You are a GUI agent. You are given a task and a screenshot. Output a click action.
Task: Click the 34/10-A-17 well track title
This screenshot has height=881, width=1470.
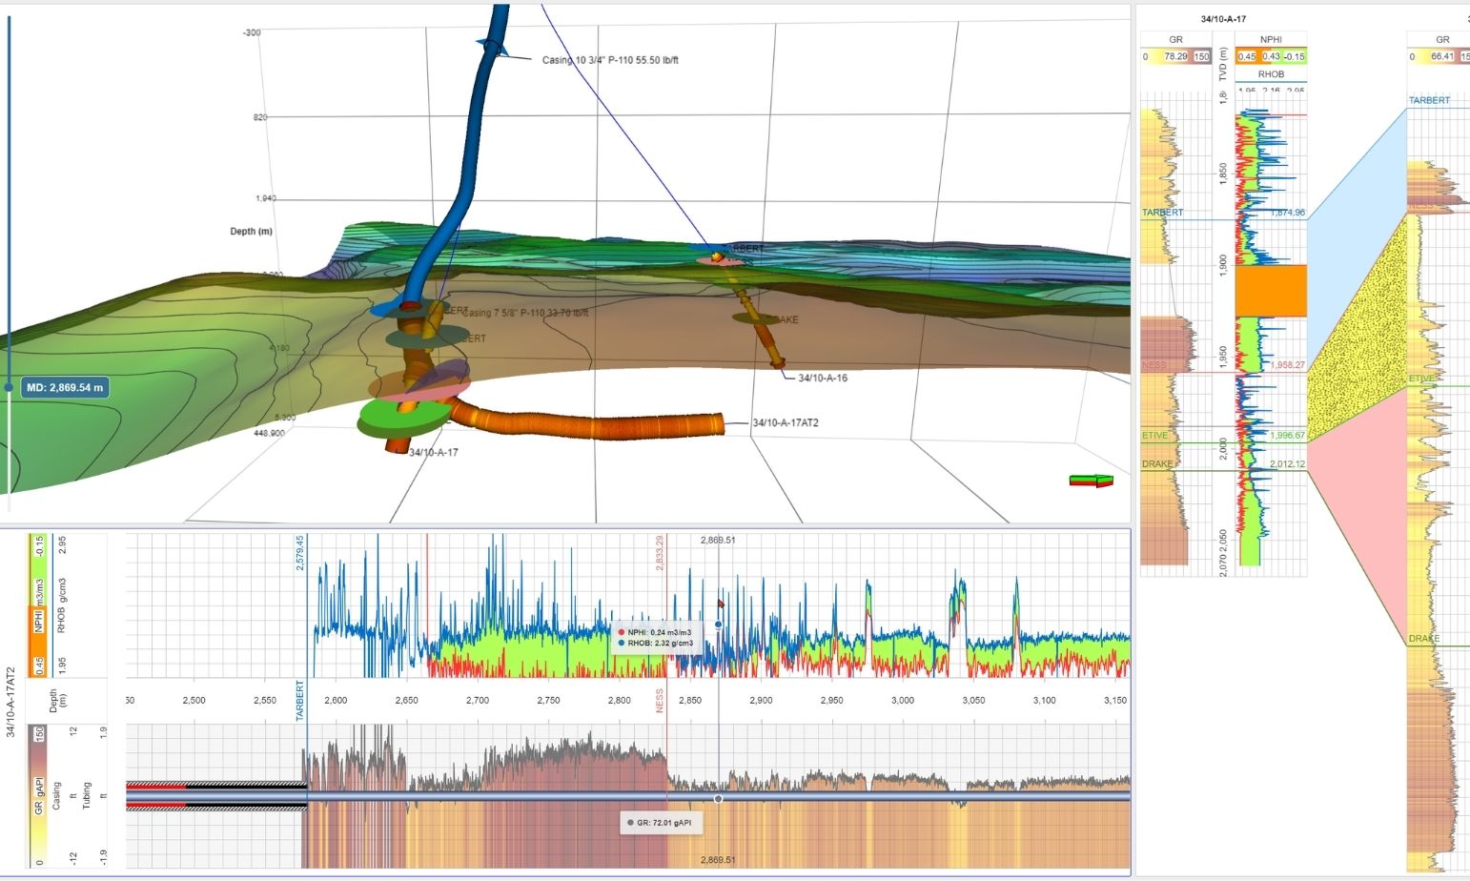coord(1223,19)
